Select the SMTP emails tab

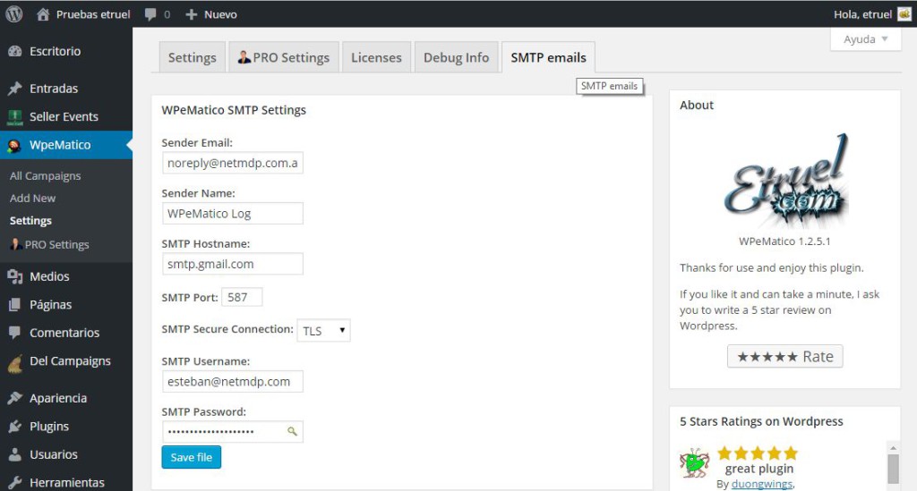coord(548,57)
